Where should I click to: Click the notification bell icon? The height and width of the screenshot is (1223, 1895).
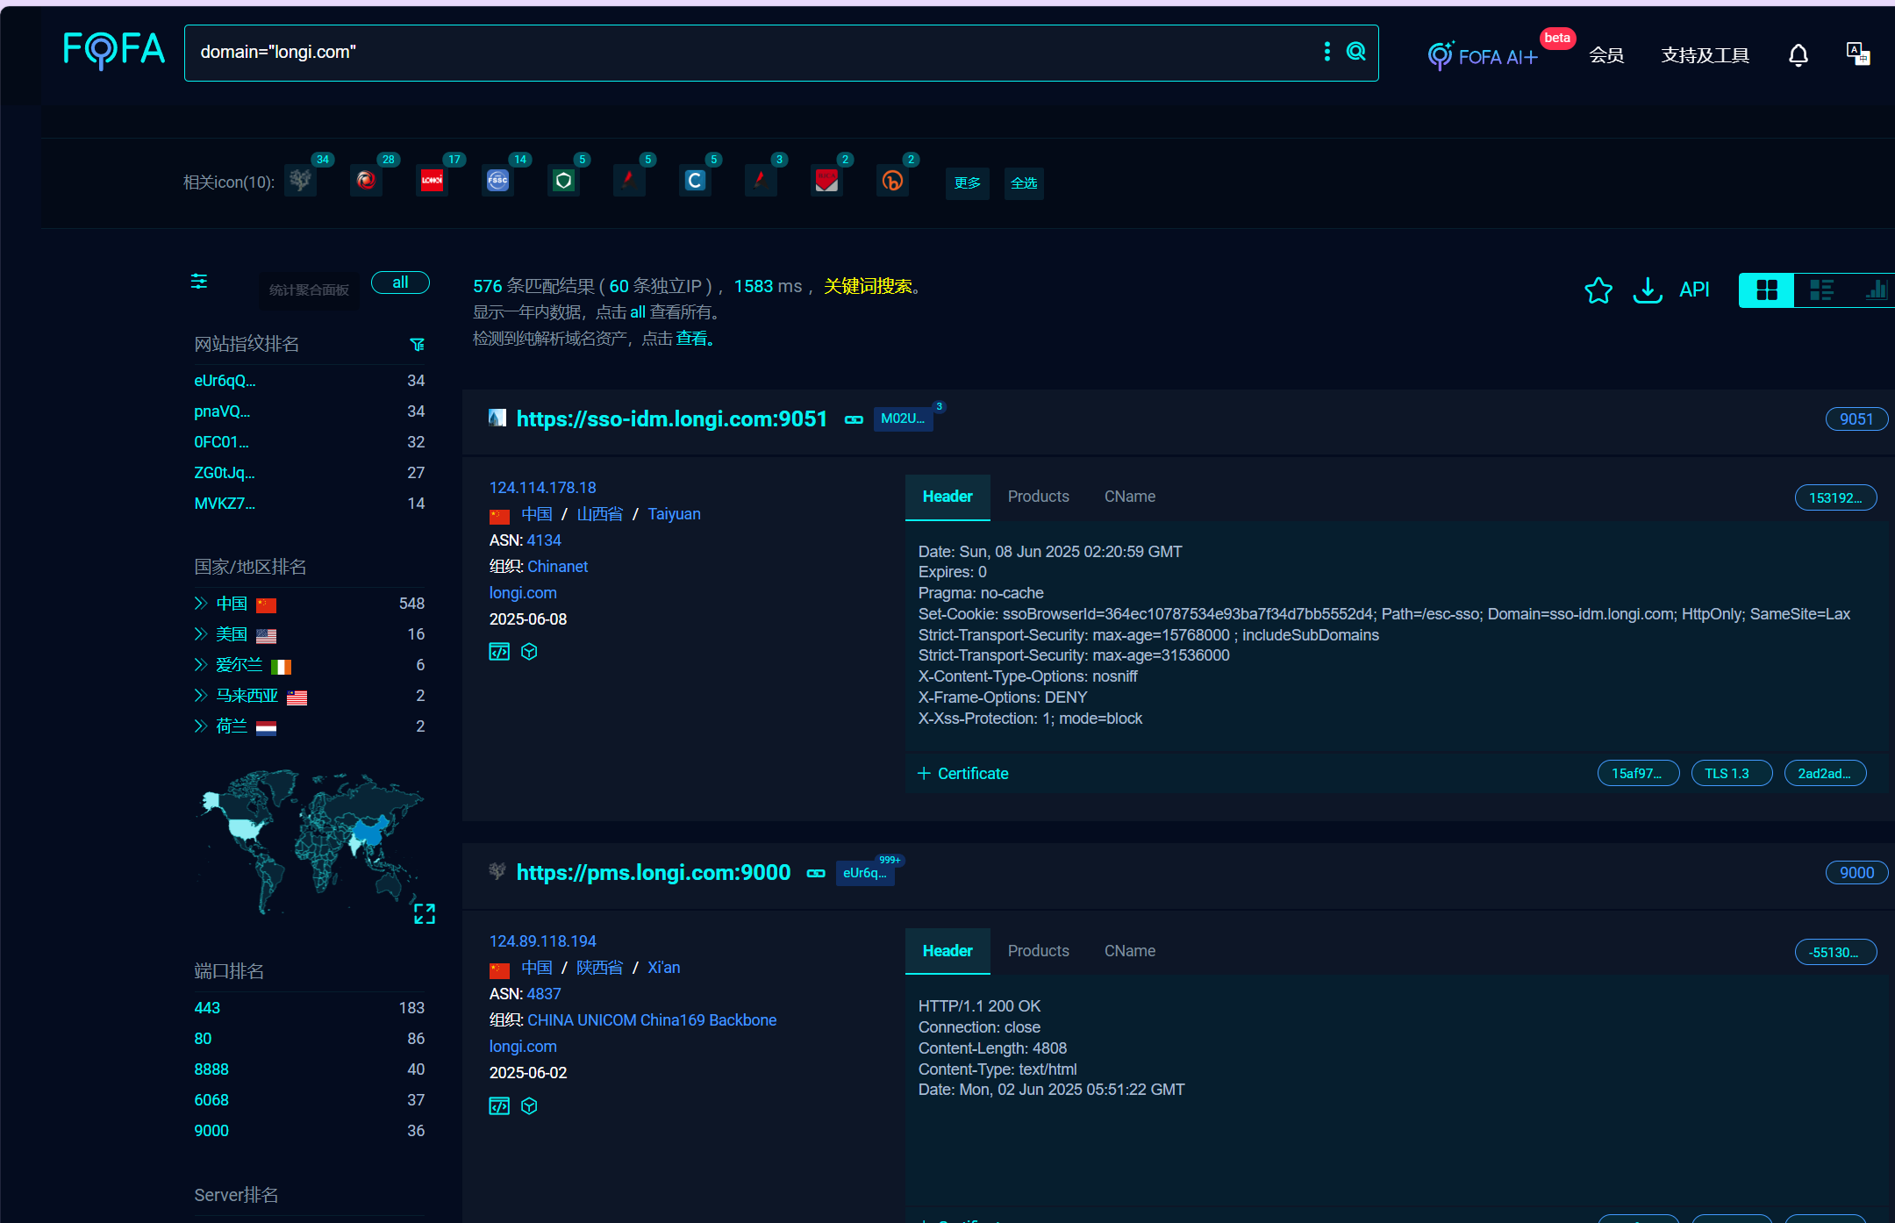click(1798, 55)
